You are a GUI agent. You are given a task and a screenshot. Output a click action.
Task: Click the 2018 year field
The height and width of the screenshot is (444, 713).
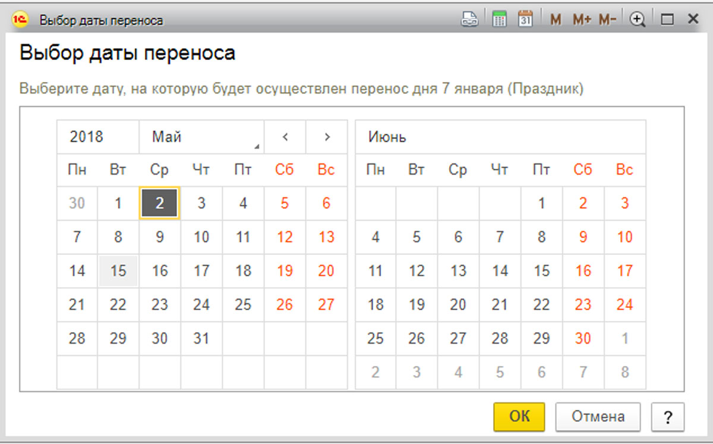(98, 137)
